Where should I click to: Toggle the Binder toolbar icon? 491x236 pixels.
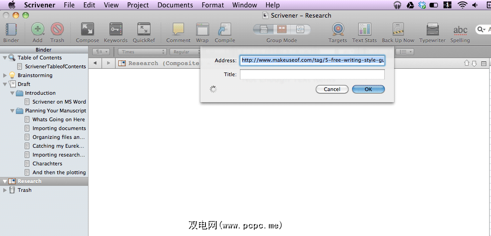(11, 30)
